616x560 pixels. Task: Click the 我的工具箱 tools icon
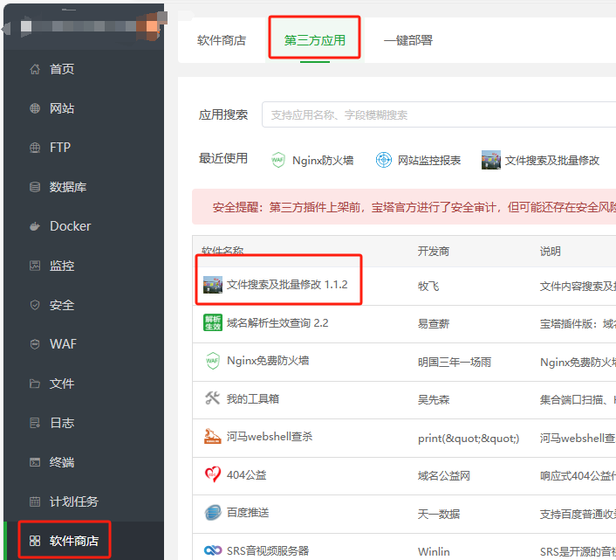213,398
